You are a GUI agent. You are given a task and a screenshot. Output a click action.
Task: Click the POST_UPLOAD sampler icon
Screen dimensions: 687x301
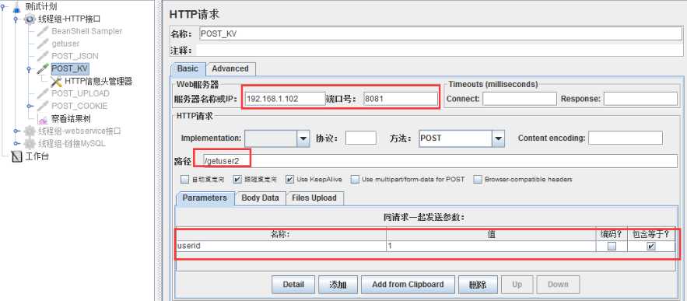click(x=43, y=93)
